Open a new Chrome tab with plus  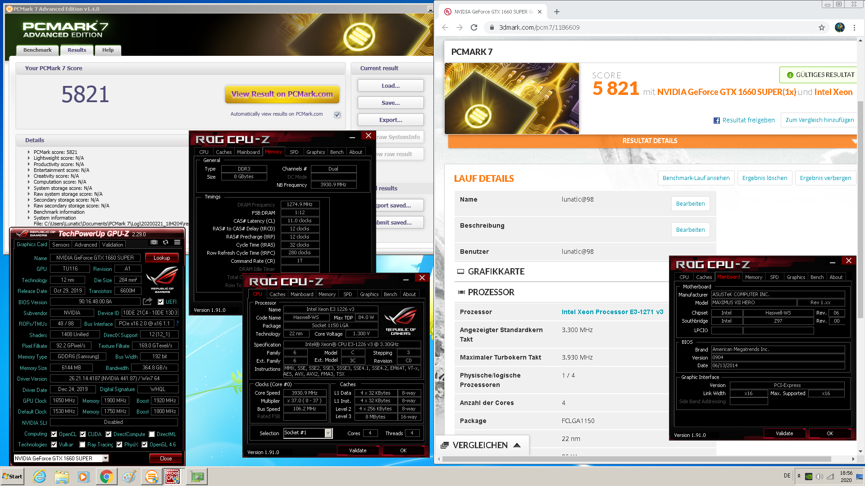[557, 12]
